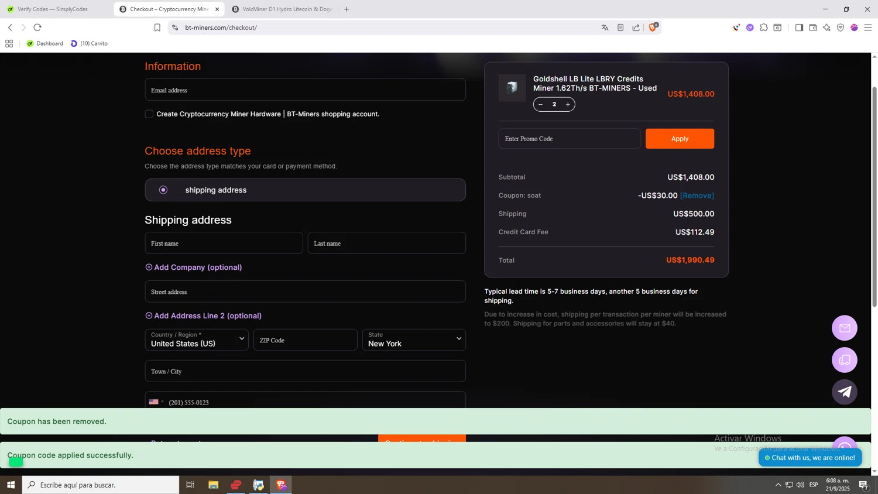Open the translate page icon

(x=605, y=28)
